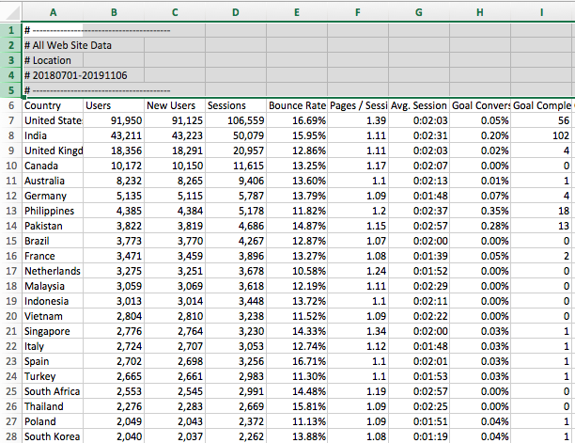Click the 'Indonesia' country cell
575x443 pixels.
53,301
